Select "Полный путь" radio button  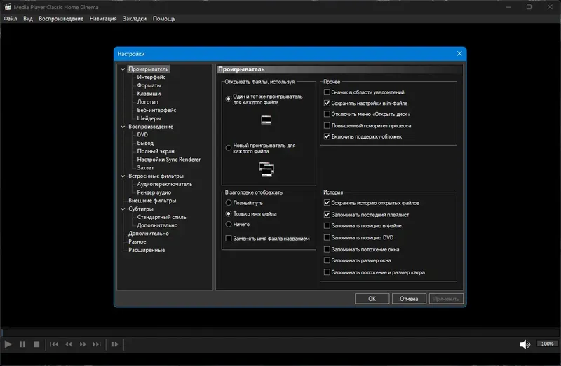[x=229, y=203]
